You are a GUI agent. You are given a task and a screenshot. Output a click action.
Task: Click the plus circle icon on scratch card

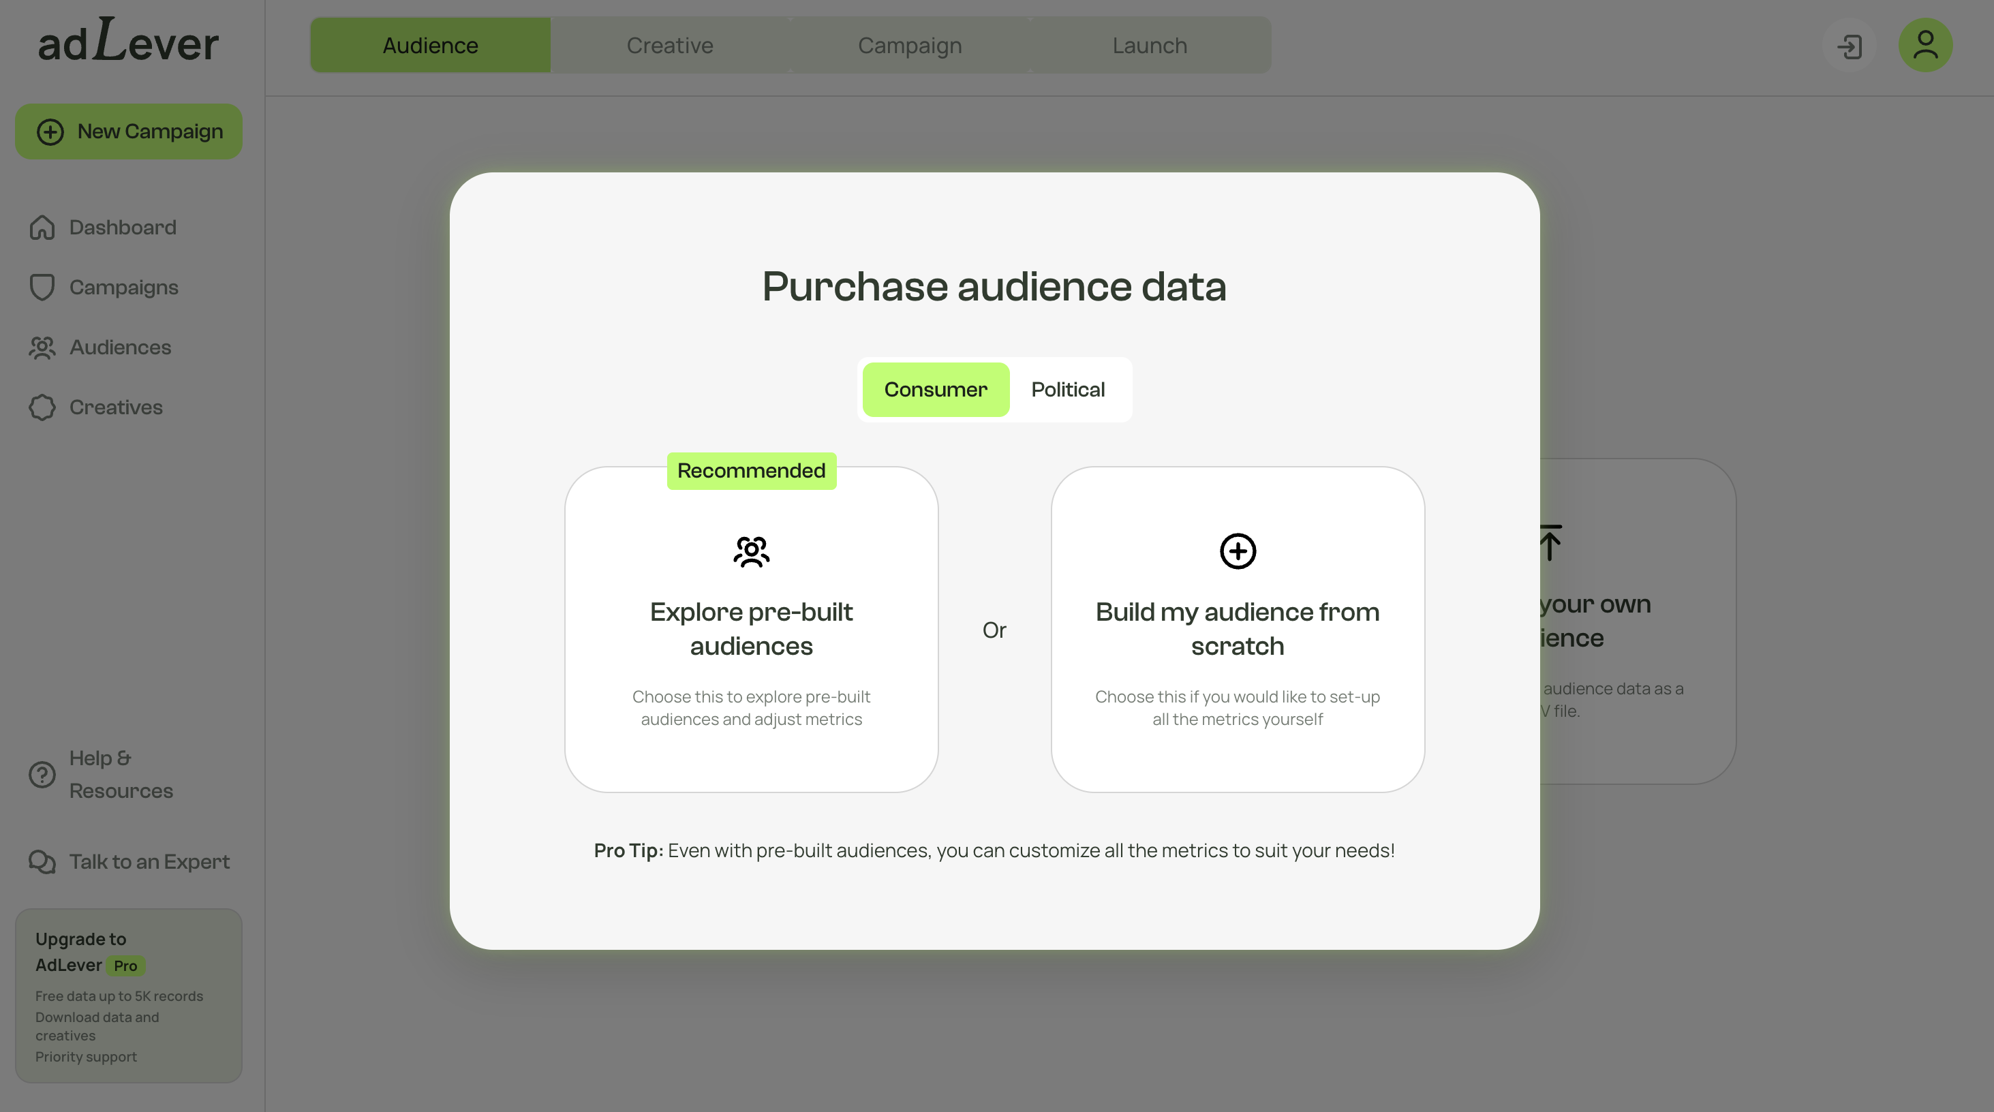[x=1238, y=551]
